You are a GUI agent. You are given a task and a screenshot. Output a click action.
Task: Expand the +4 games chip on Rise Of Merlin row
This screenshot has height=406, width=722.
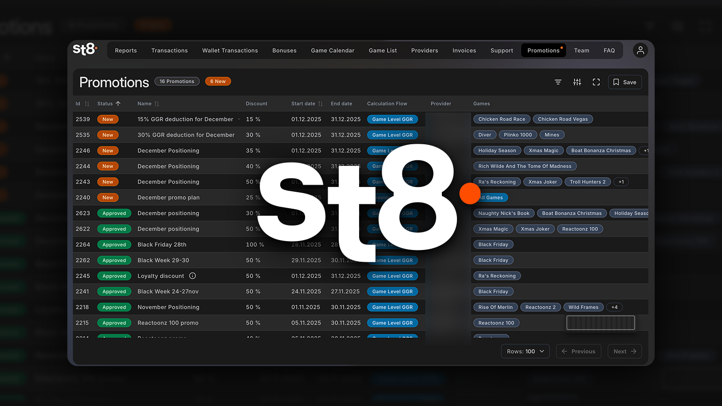(x=614, y=307)
